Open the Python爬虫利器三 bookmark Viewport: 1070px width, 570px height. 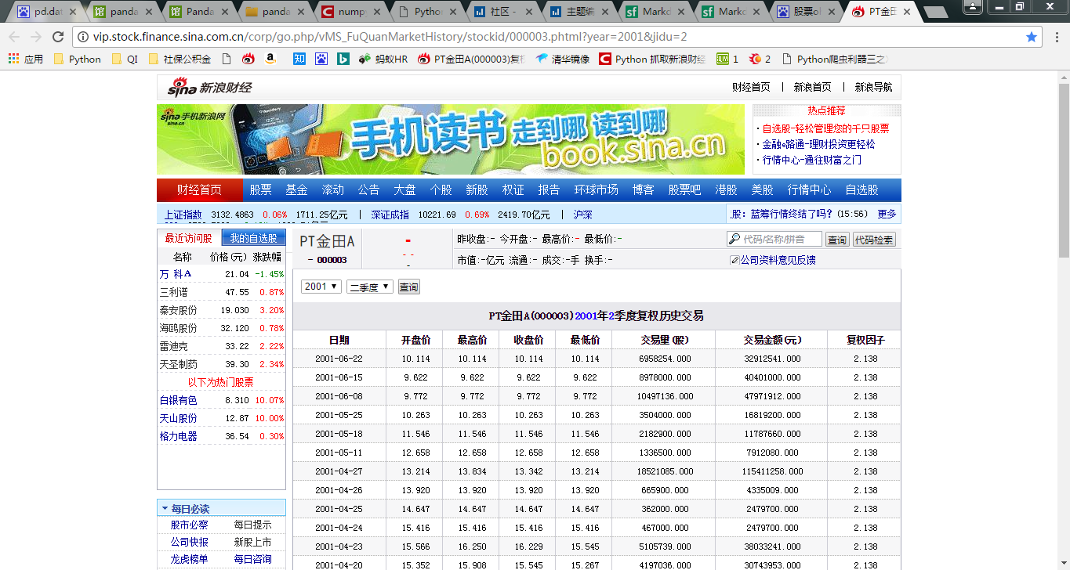833,59
